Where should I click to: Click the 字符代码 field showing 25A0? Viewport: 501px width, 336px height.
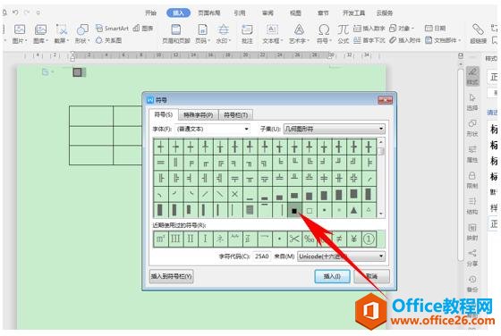click(x=261, y=256)
